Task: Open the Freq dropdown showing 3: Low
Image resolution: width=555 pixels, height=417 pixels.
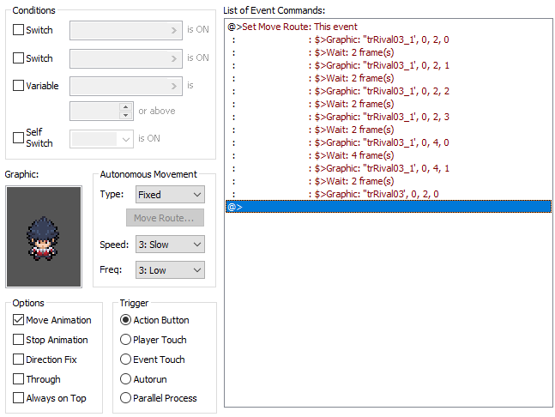Action: click(169, 270)
